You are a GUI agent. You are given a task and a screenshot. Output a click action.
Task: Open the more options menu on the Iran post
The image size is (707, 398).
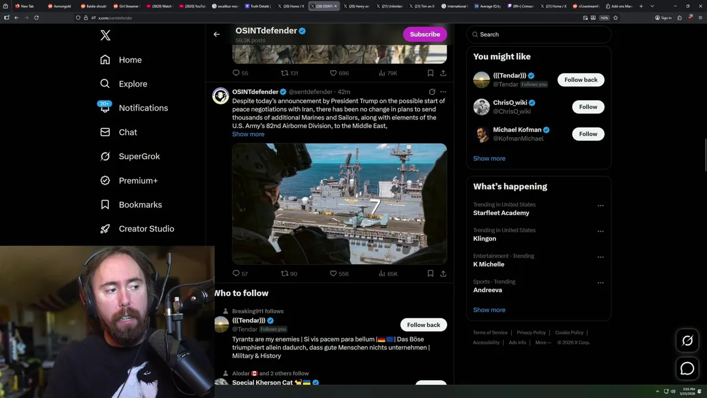[x=443, y=92]
